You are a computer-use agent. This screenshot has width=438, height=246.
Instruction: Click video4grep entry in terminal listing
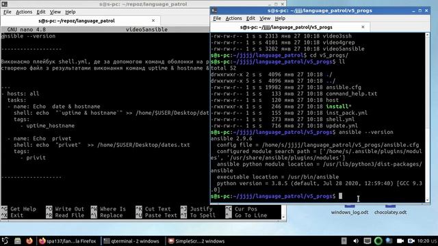(339, 42)
